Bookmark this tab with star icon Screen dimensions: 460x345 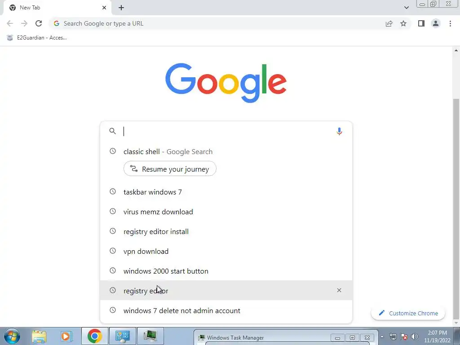click(403, 23)
